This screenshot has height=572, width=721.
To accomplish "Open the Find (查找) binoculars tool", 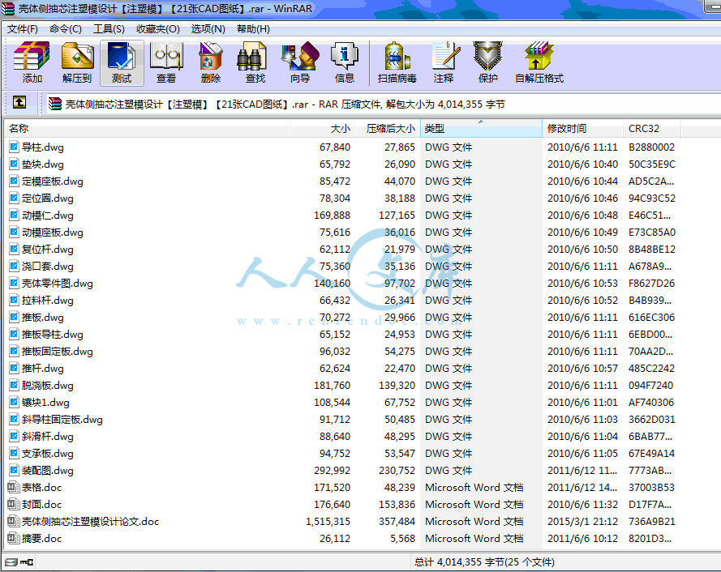I will pyautogui.click(x=255, y=63).
